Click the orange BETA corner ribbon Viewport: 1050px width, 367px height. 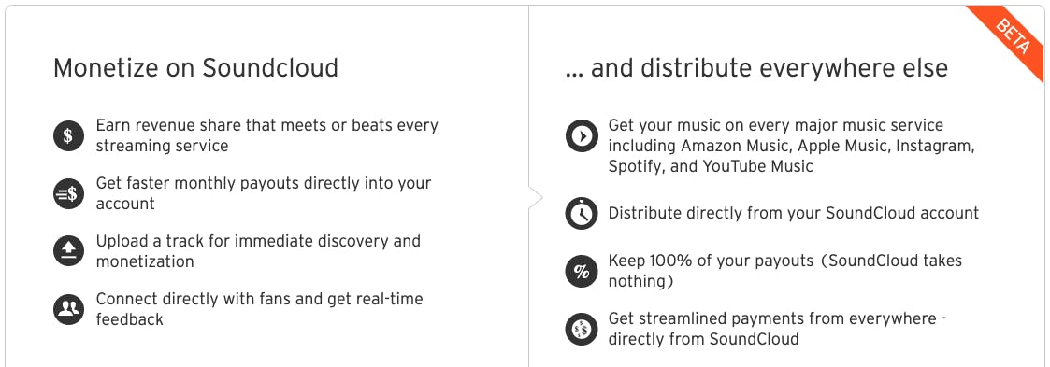[x=1009, y=42]
